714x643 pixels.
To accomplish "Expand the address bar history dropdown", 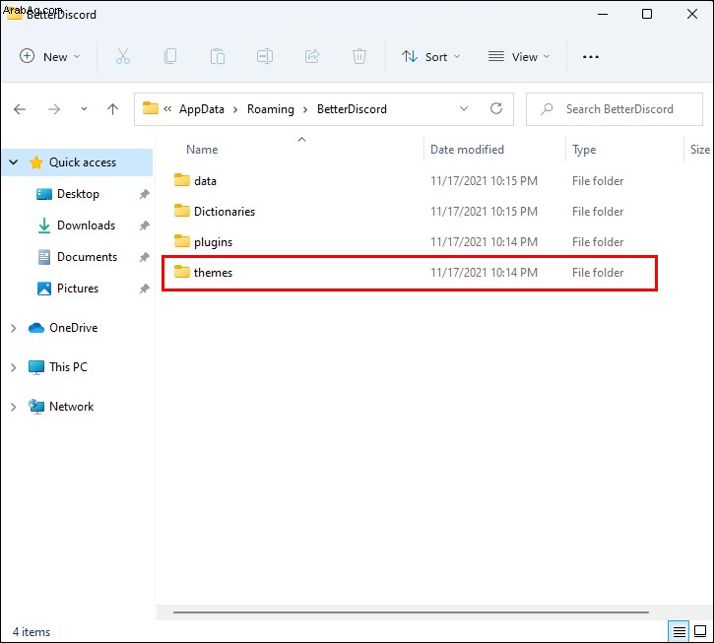I will [464, 109].
